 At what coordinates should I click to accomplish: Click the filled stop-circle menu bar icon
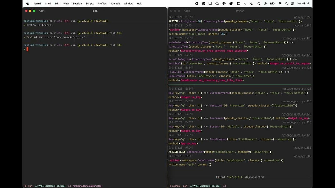pos(197,3)
